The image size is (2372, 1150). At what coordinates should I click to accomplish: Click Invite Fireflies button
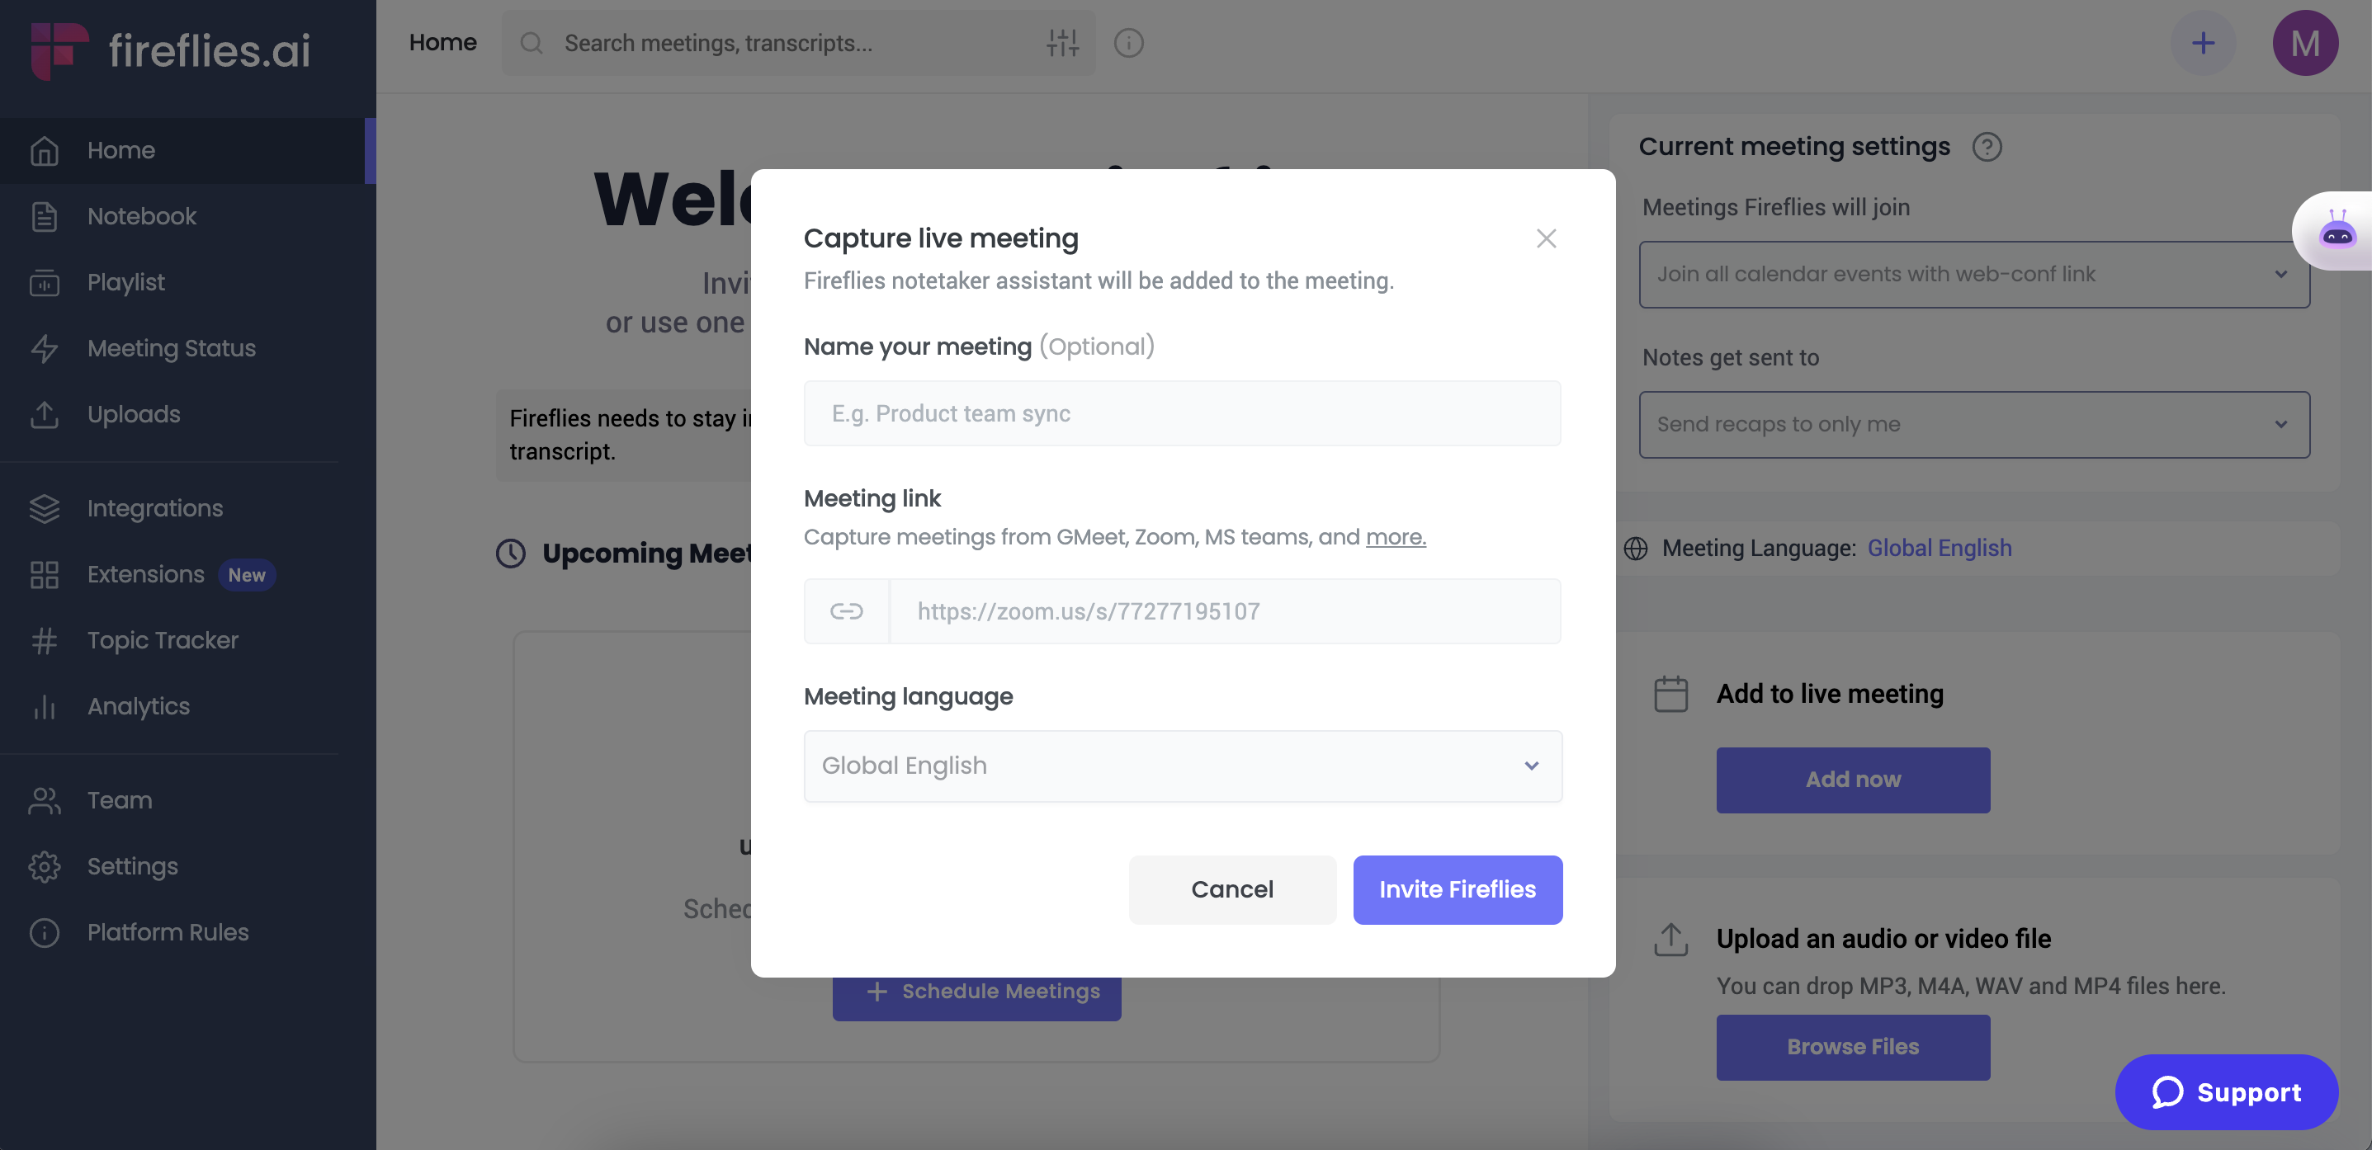1457,888
